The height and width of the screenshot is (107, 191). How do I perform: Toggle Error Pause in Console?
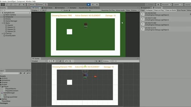click(x=181, y=10)
